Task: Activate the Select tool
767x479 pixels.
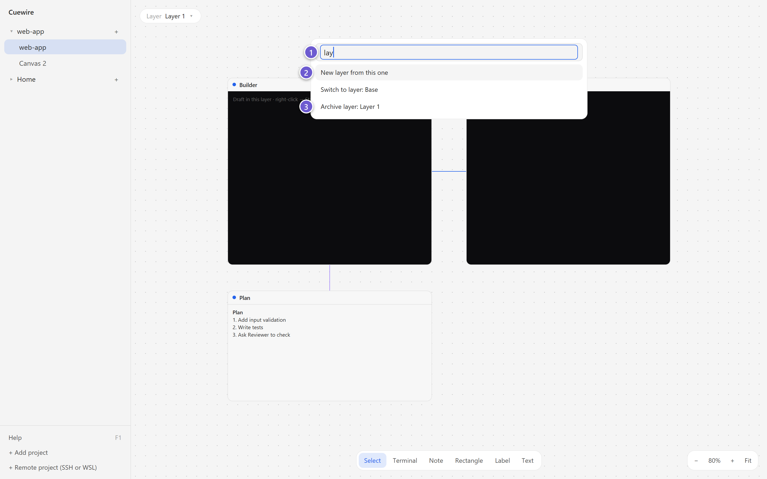Action: [x=372, y=460]
